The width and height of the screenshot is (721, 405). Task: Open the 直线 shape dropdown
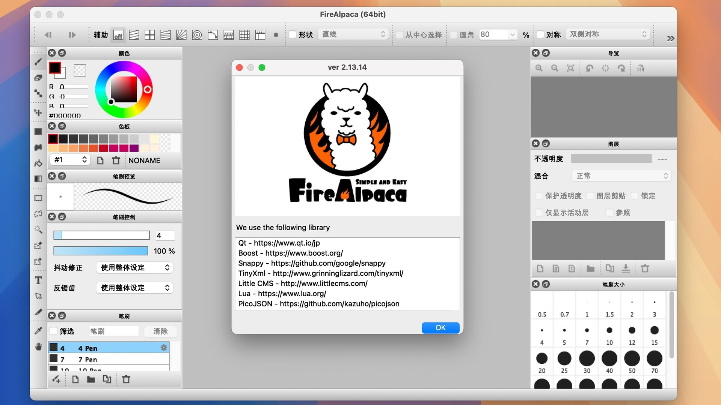pyautogui.click(x=353, y=34)
